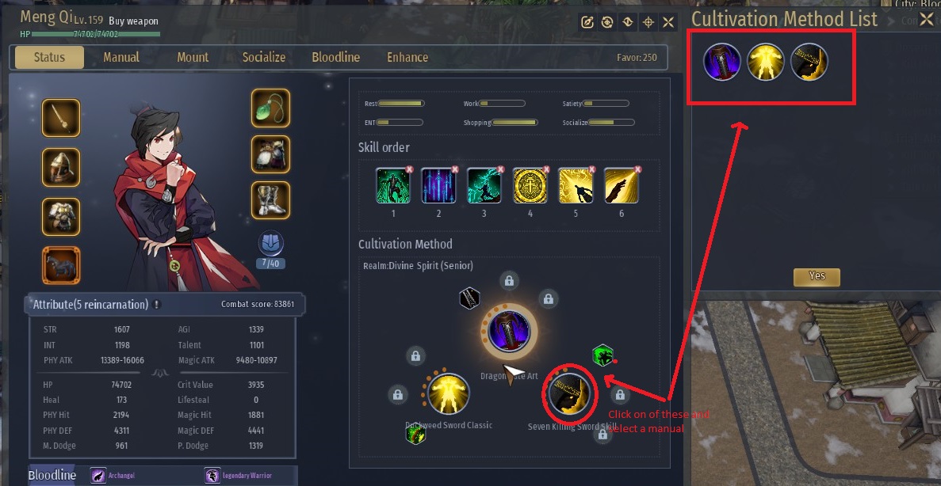Open the Bloodline tab
This screenshot has height=486, width=941.
pyautogui.click(x=335, y=58)
